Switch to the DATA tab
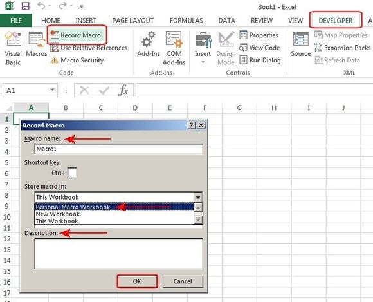 point(227,21)
